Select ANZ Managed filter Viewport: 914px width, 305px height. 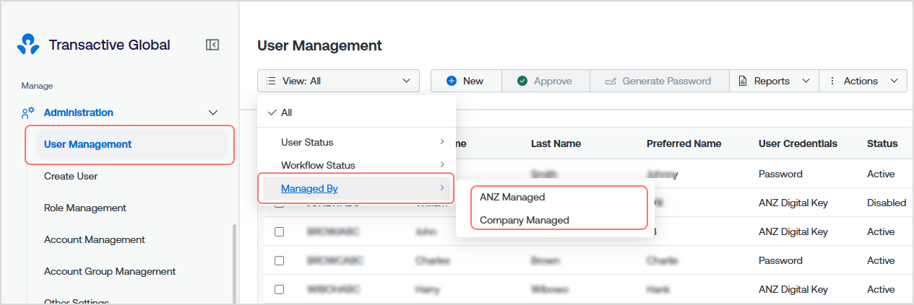pos(512,197)
